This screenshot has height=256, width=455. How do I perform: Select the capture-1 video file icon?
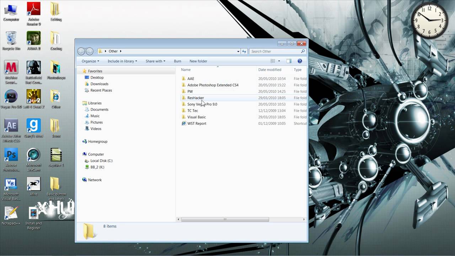[56, 158]
